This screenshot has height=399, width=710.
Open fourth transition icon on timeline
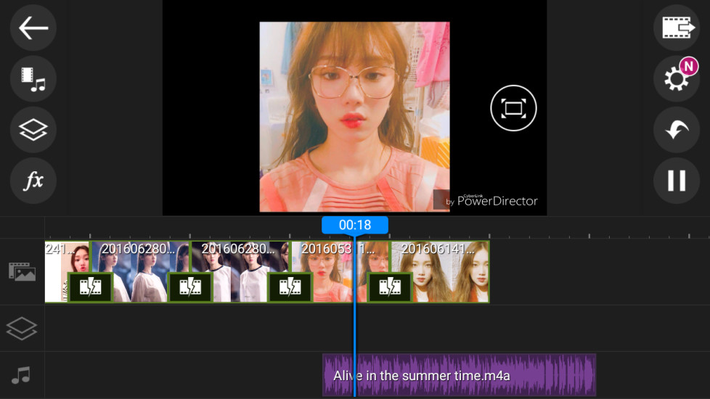coord(390,287)
